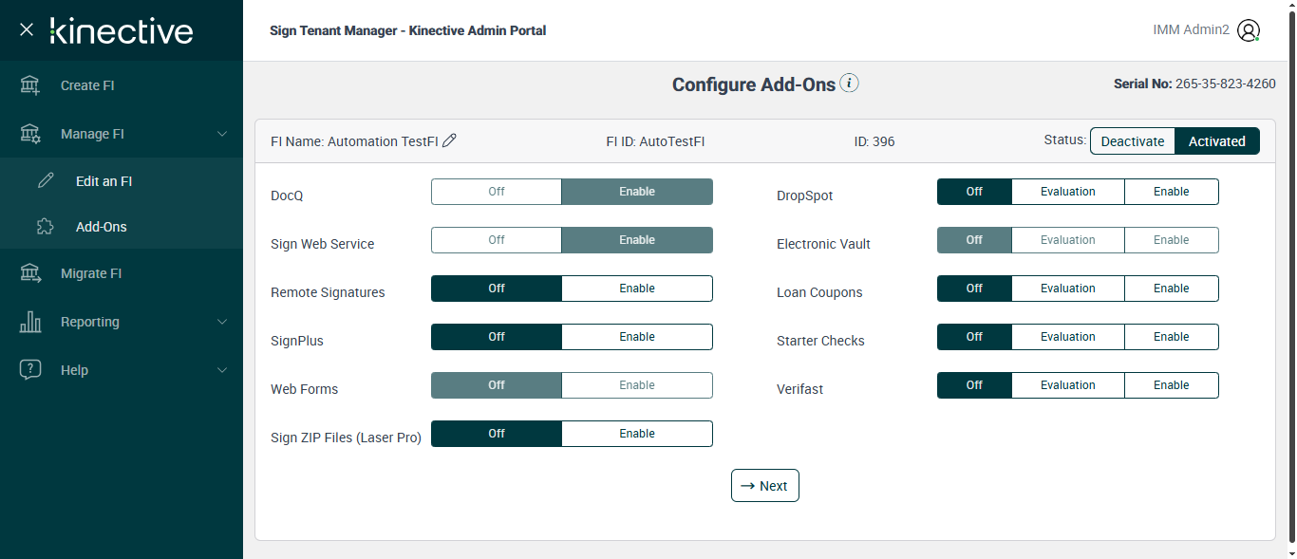Edit the FI Name using the pencil icon

(450, 140)
